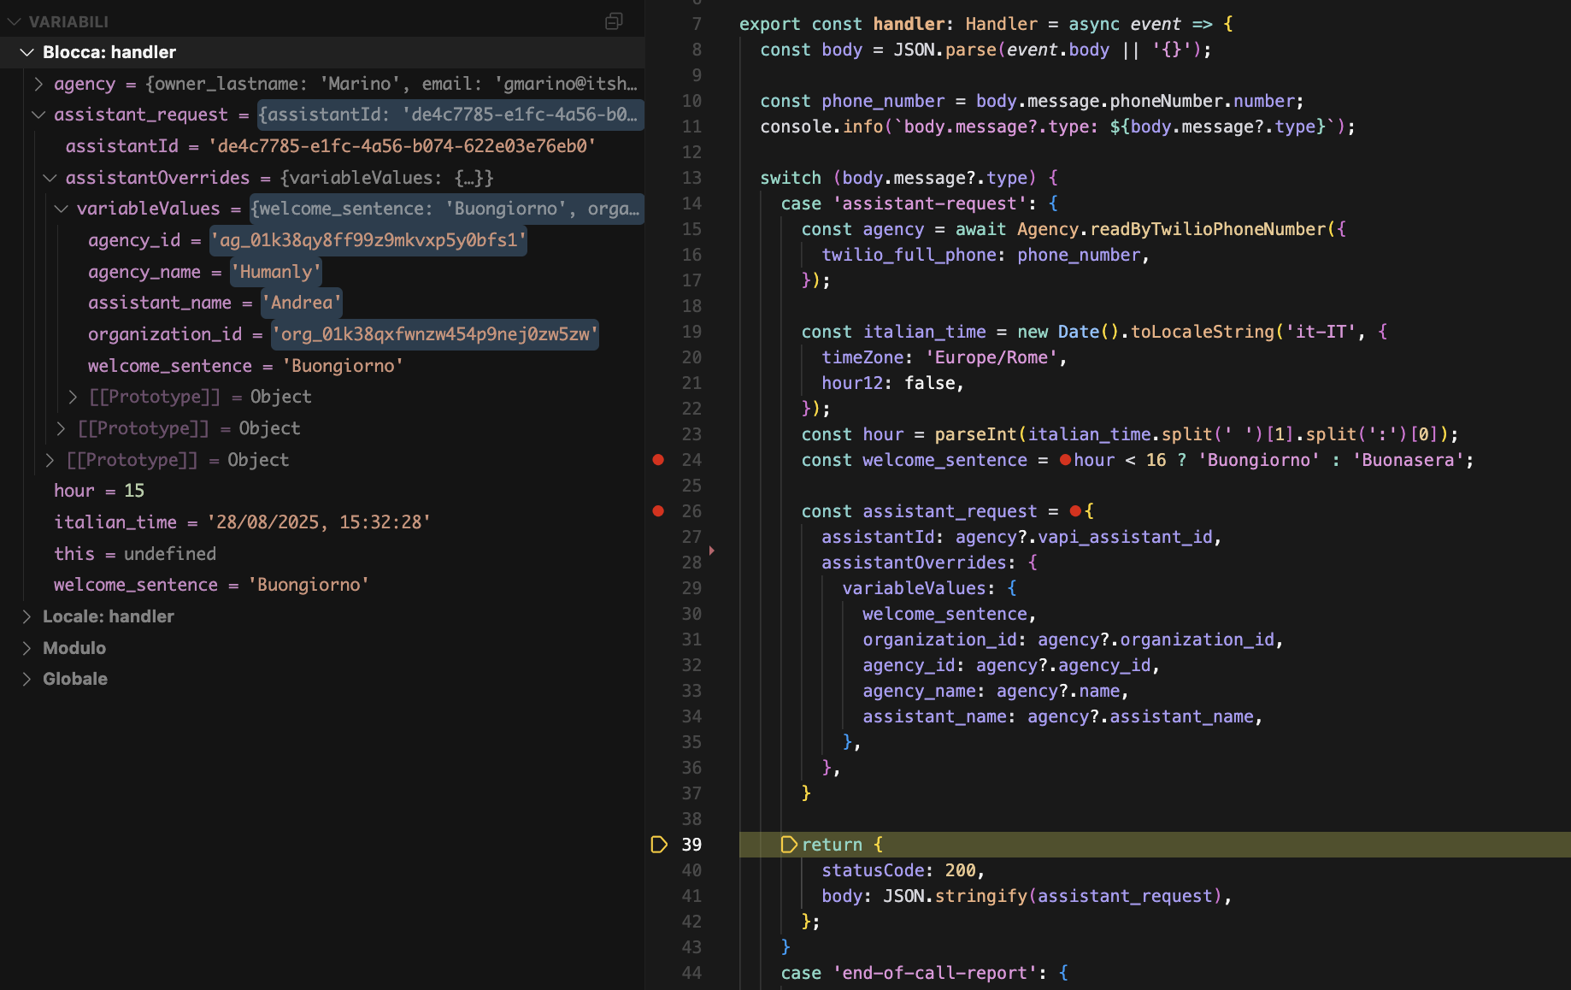Expand the [[Prototype]] under variableValues
The height and width of the screenshot is (990, 1571).
coord(73,397)
